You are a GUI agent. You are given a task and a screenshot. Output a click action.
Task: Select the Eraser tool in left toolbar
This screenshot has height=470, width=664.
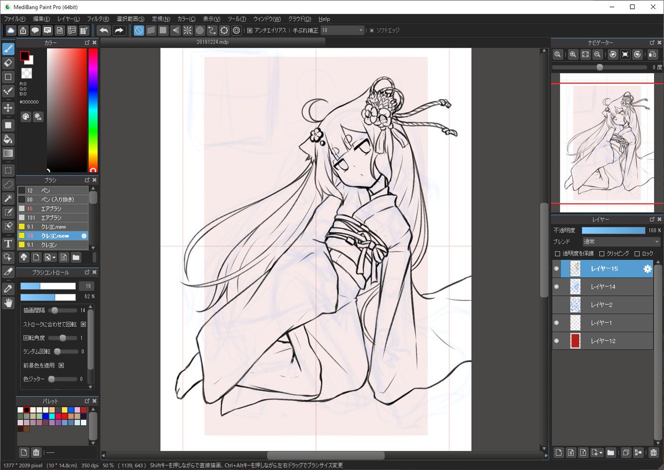(8, 62)
